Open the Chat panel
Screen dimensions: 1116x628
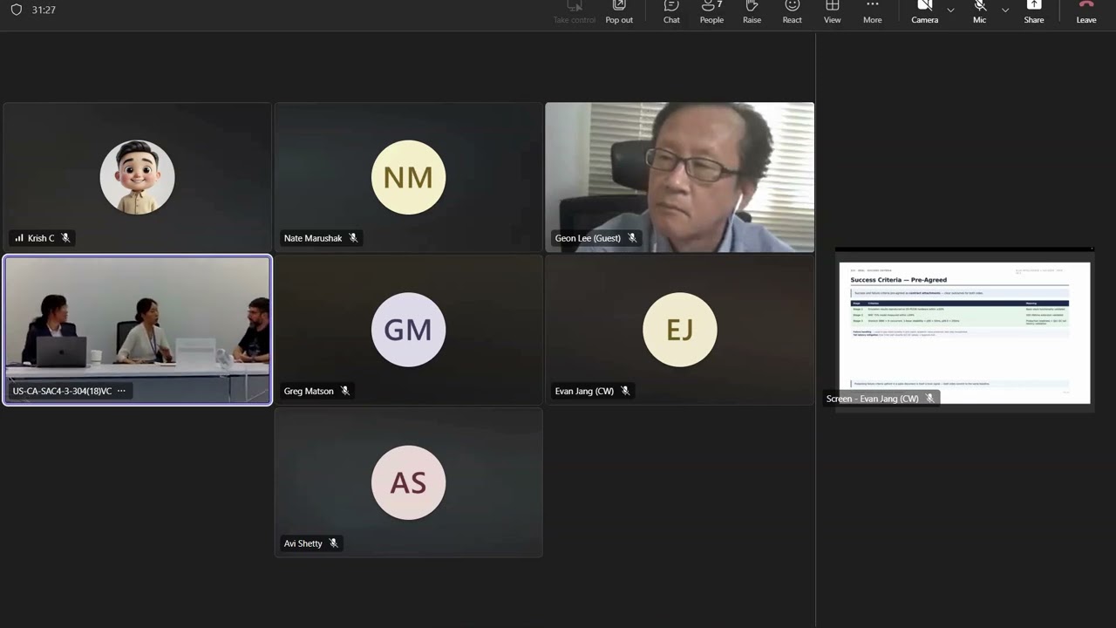click(671, 12)
